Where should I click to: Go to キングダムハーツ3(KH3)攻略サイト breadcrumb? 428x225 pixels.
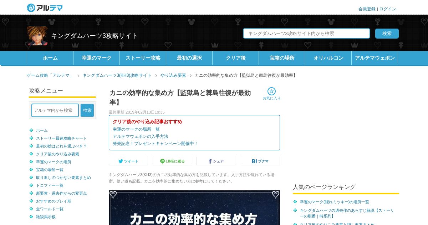[x=117, y=75]
